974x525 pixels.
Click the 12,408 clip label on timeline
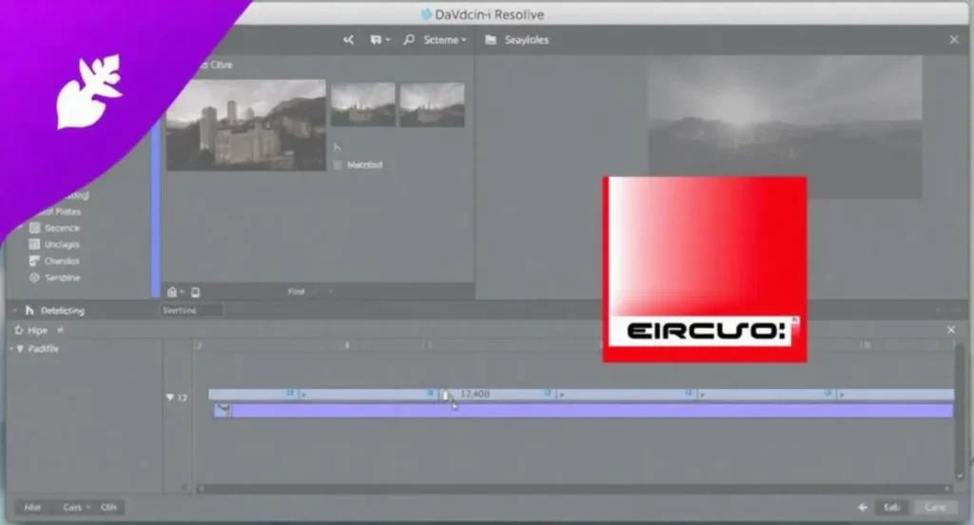pos(476,394)
